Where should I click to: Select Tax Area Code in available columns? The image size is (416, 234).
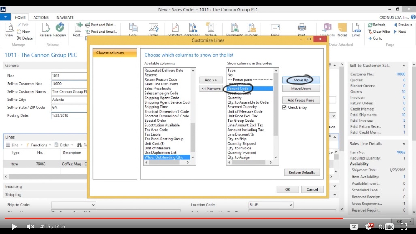[156, 130]
